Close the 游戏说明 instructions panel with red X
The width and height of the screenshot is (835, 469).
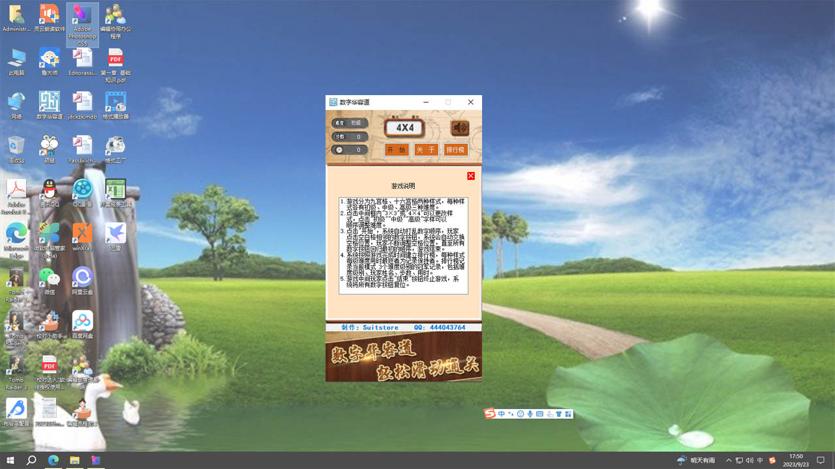pyautogui.click(x=470, y=176)
